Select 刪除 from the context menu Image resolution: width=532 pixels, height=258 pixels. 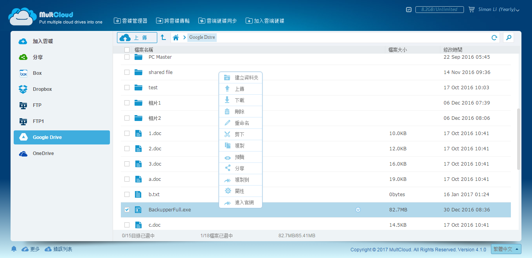click(239, 112)
